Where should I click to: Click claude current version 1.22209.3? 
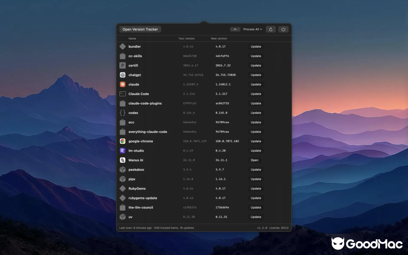191,84
